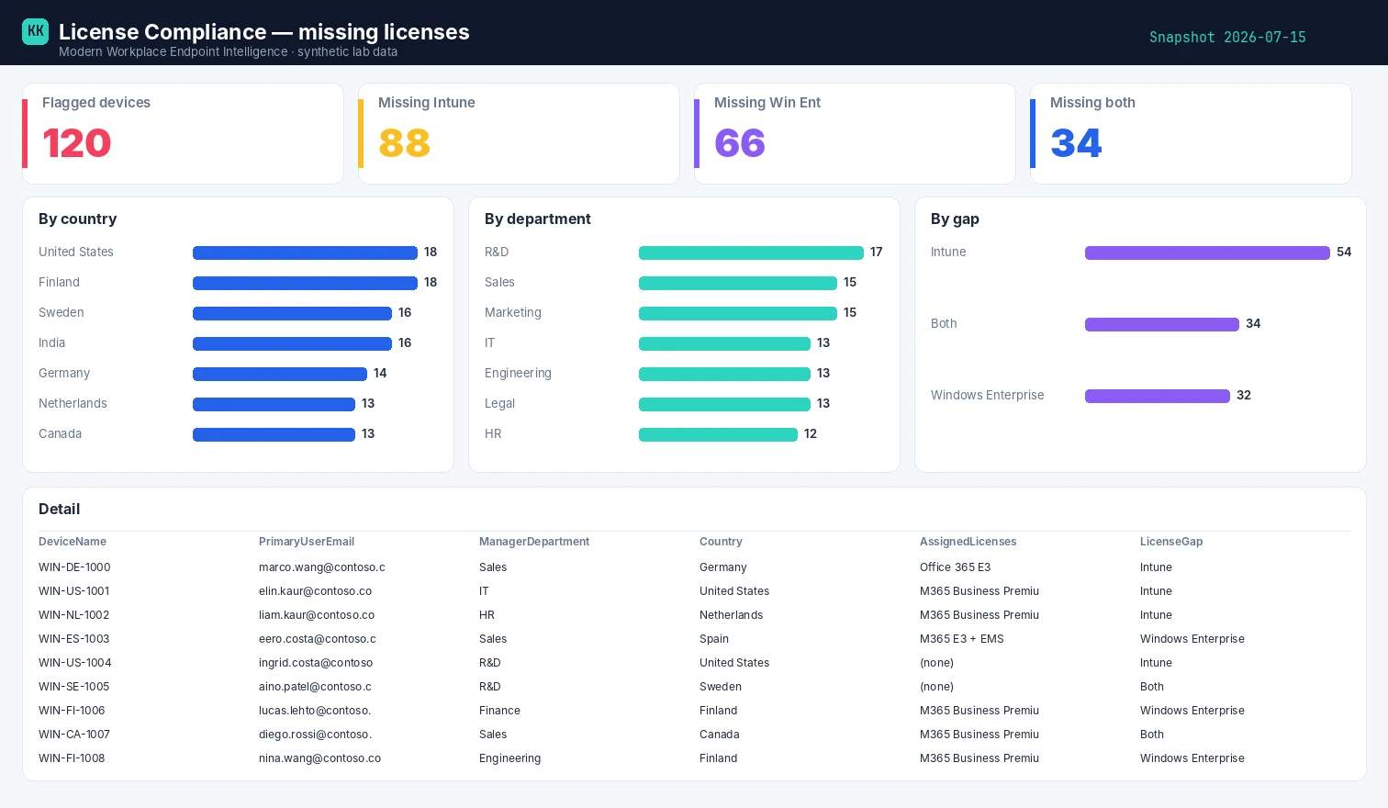The height and width of the screenshot is (808, 1388).
Task: Pick the Intune bar in By gap
Action: click(x=1207, y=252)
